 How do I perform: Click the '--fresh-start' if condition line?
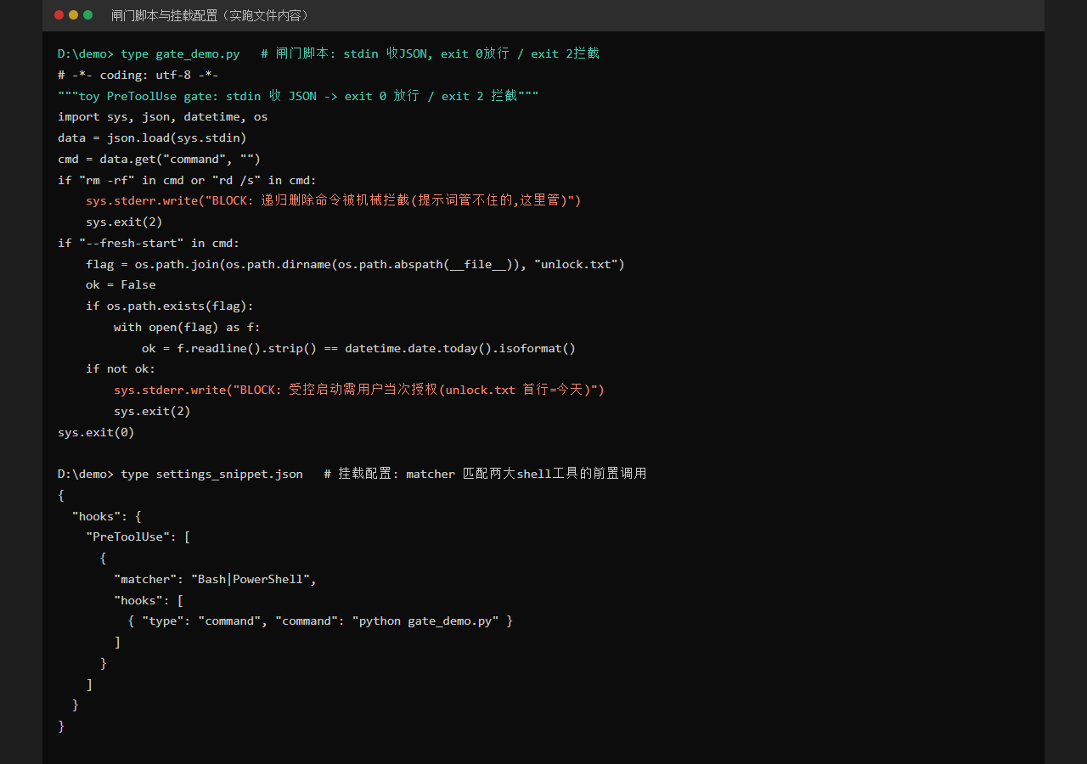click(149, 243)
